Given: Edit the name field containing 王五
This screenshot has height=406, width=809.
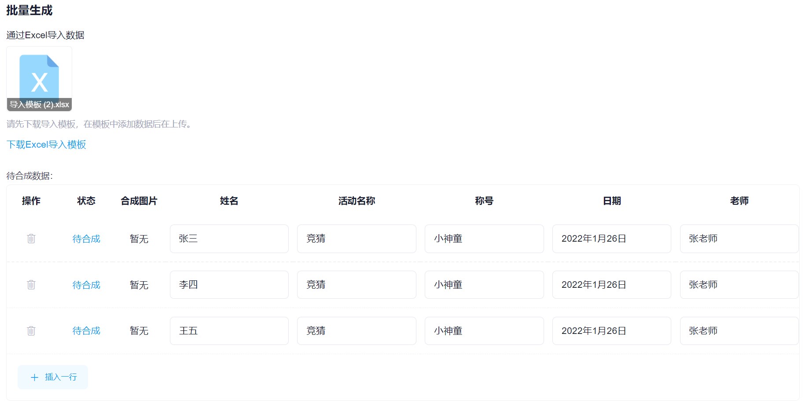Looking at the screenshot, I should (229, 331).
